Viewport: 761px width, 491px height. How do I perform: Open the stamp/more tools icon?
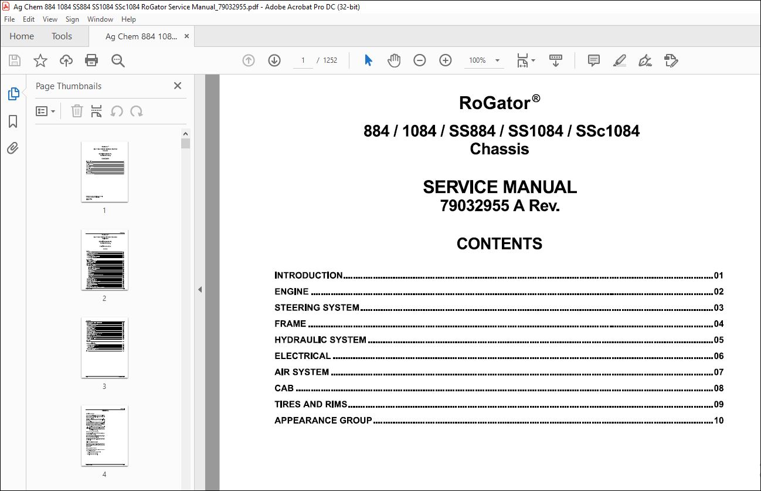click(671, 60)
